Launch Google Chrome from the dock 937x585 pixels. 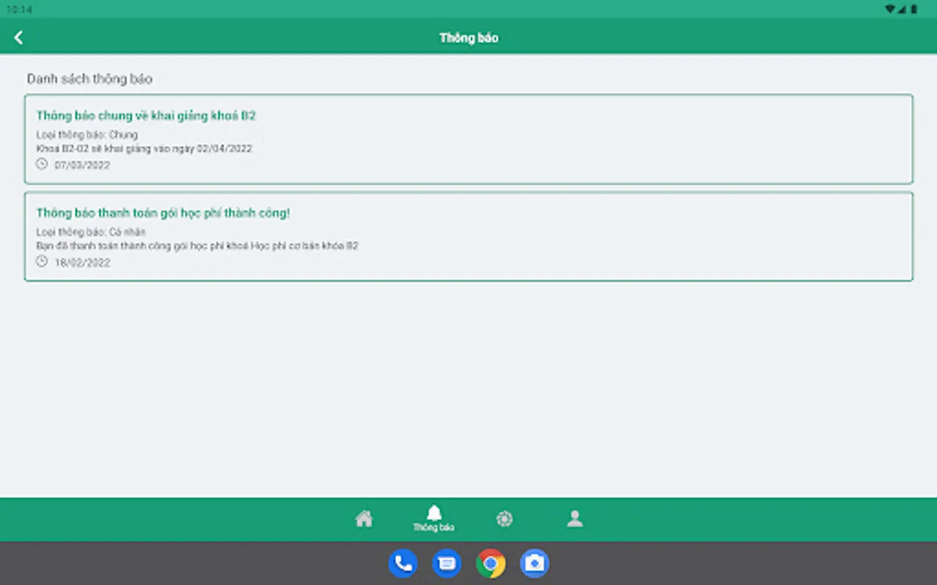tap(490, 564)
